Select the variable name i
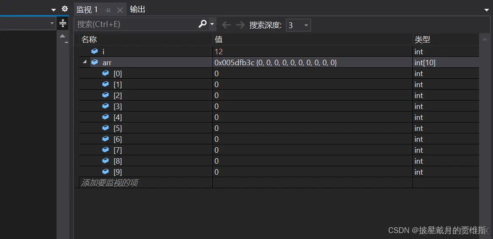The width and height of the screenshot is (493, 239). (x=103, y=52)
